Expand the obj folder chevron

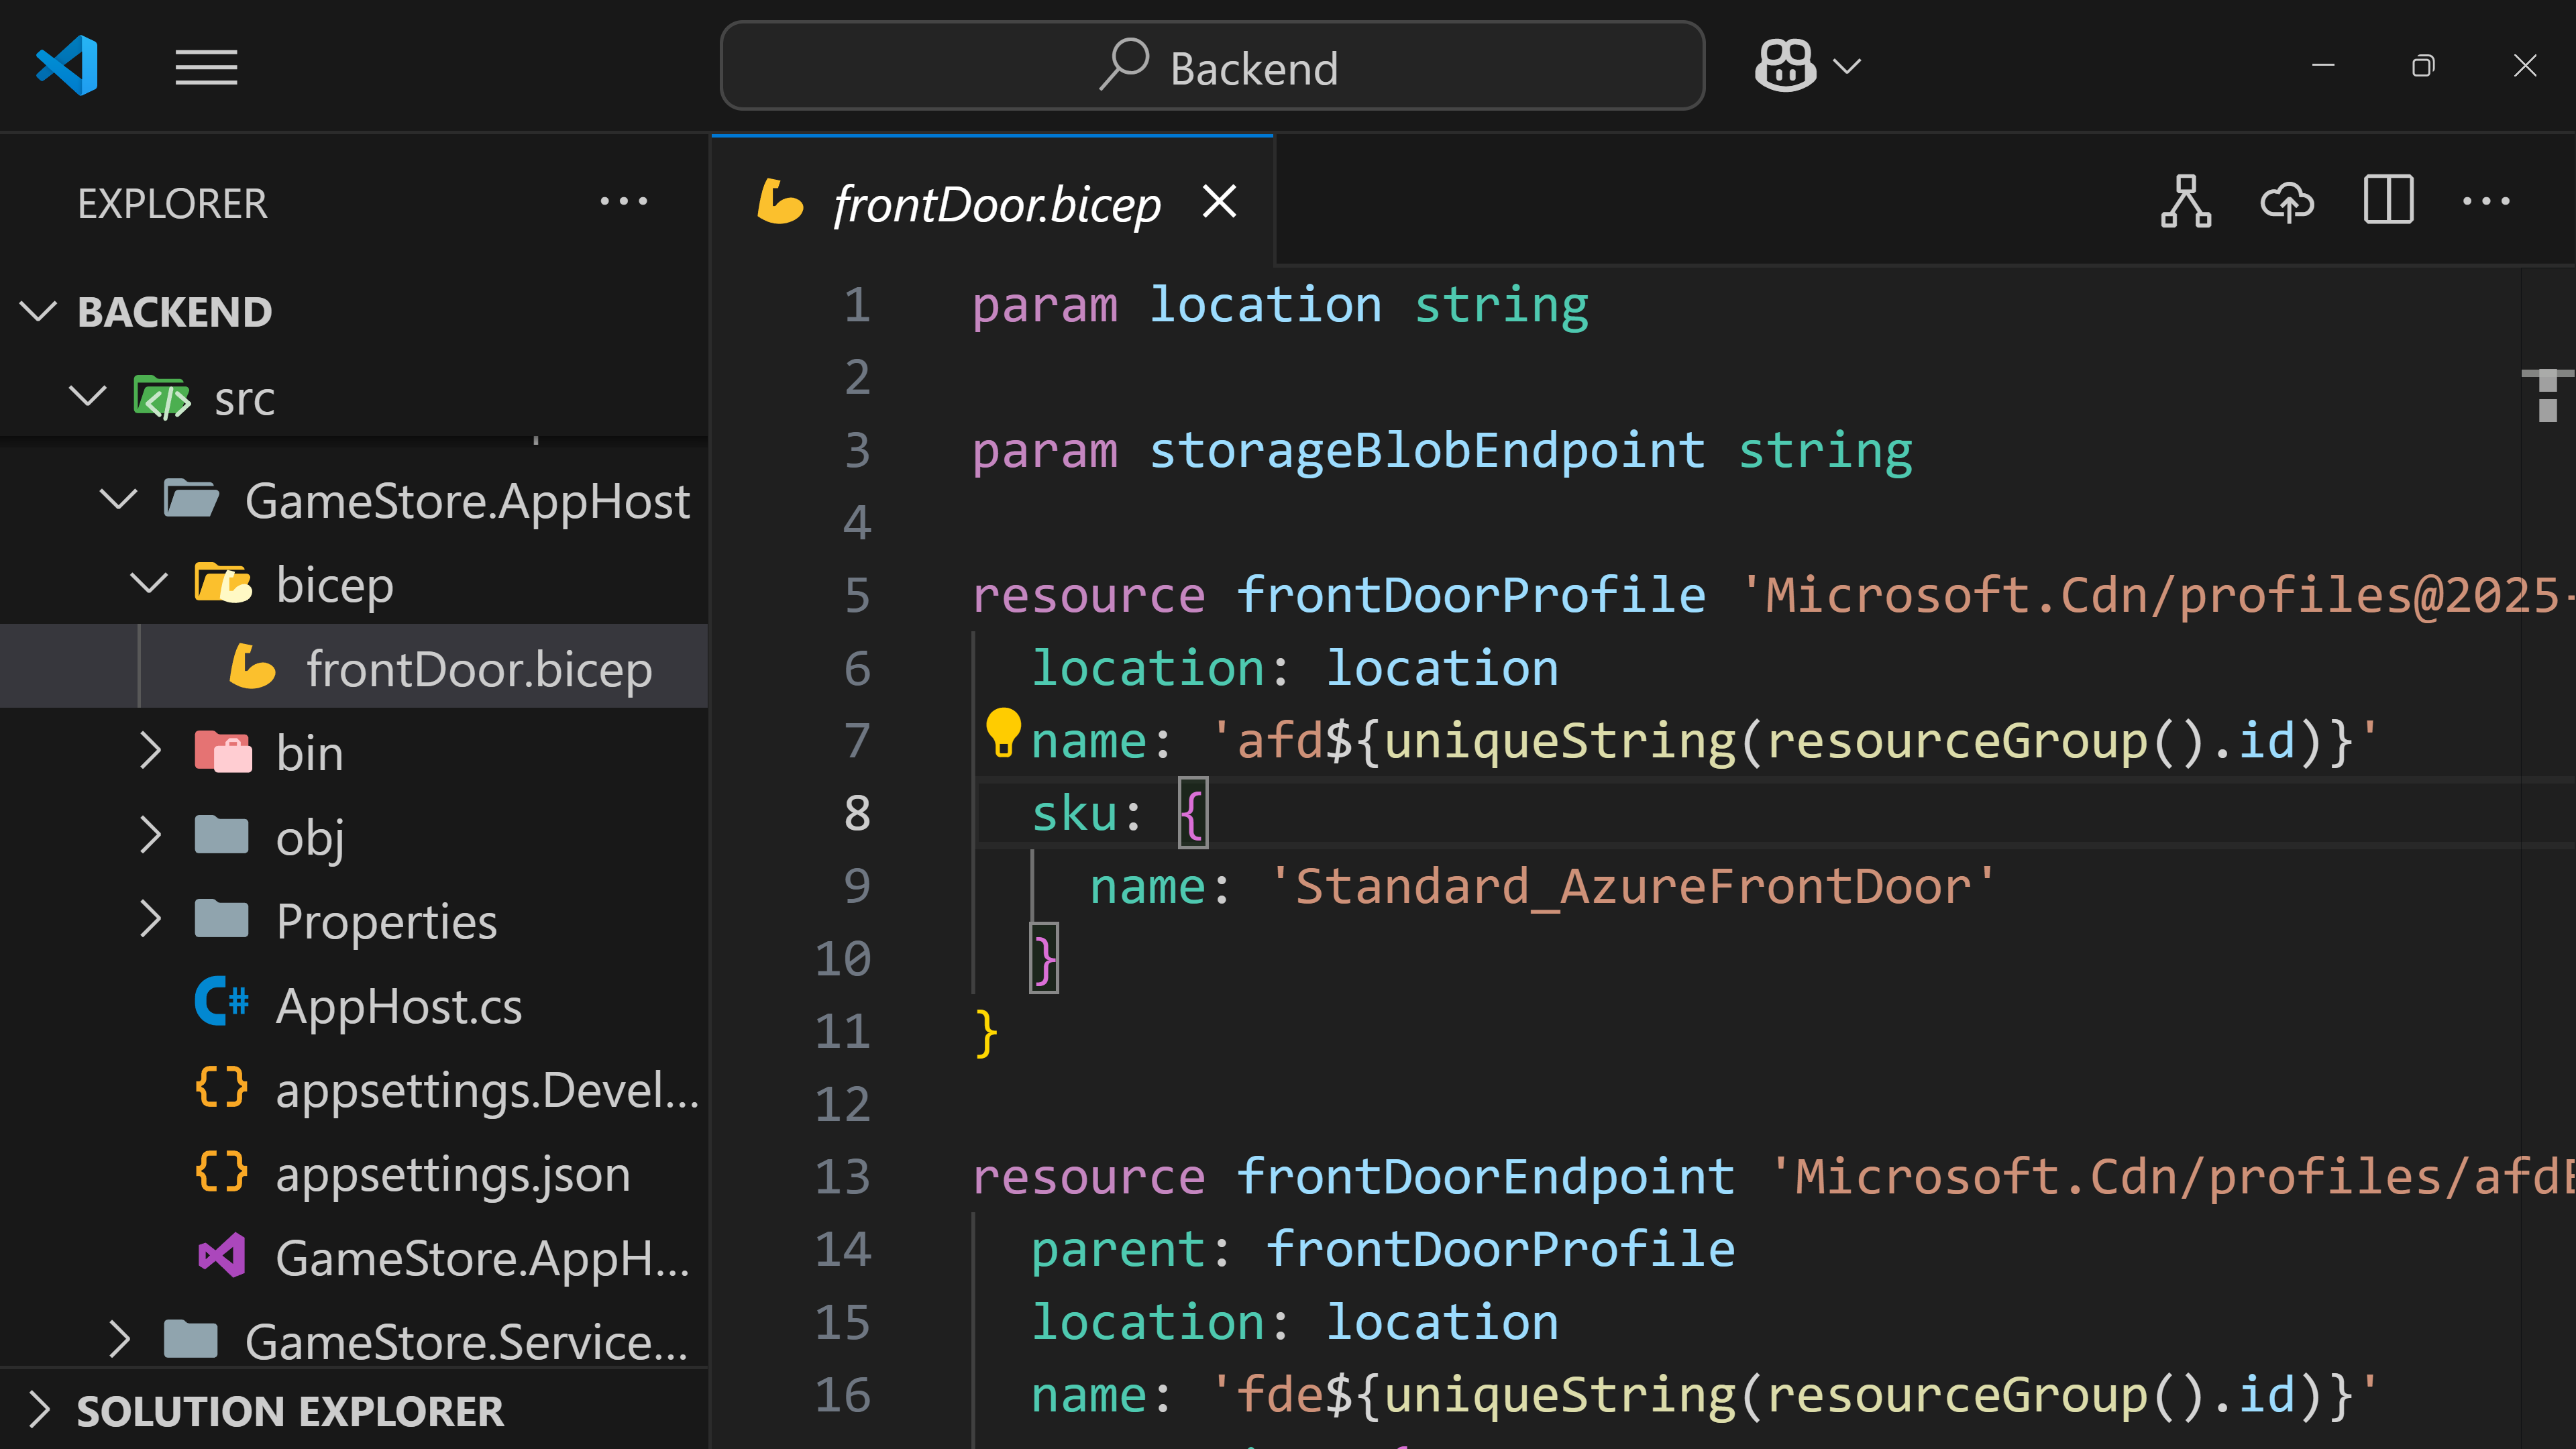(149, 835)
